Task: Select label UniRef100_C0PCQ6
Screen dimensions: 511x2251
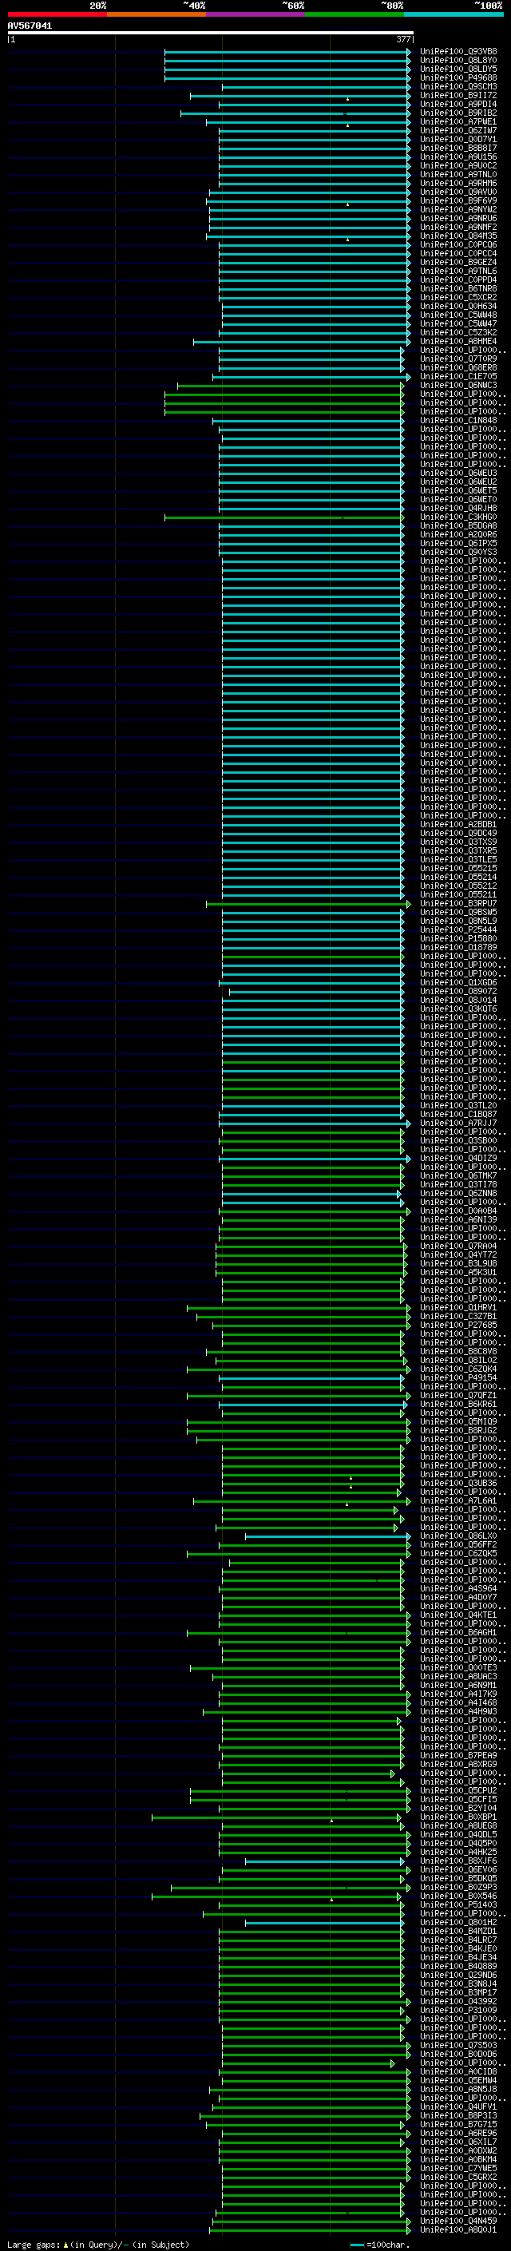Action: point(458,244)
